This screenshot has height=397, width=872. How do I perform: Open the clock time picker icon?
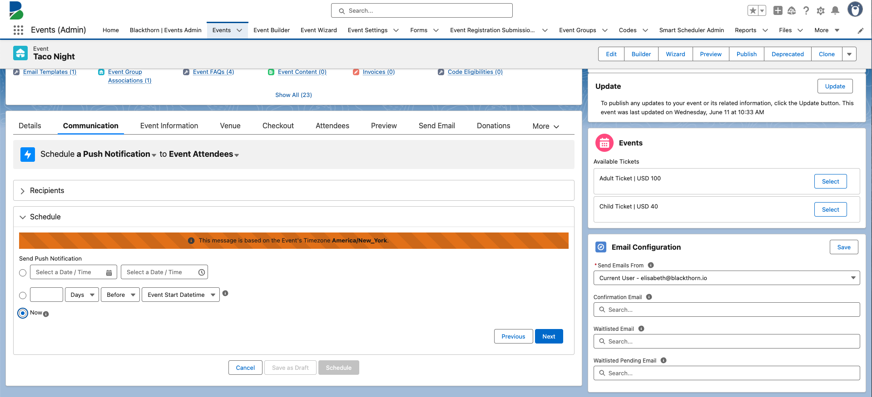click(x=202, y=272)
